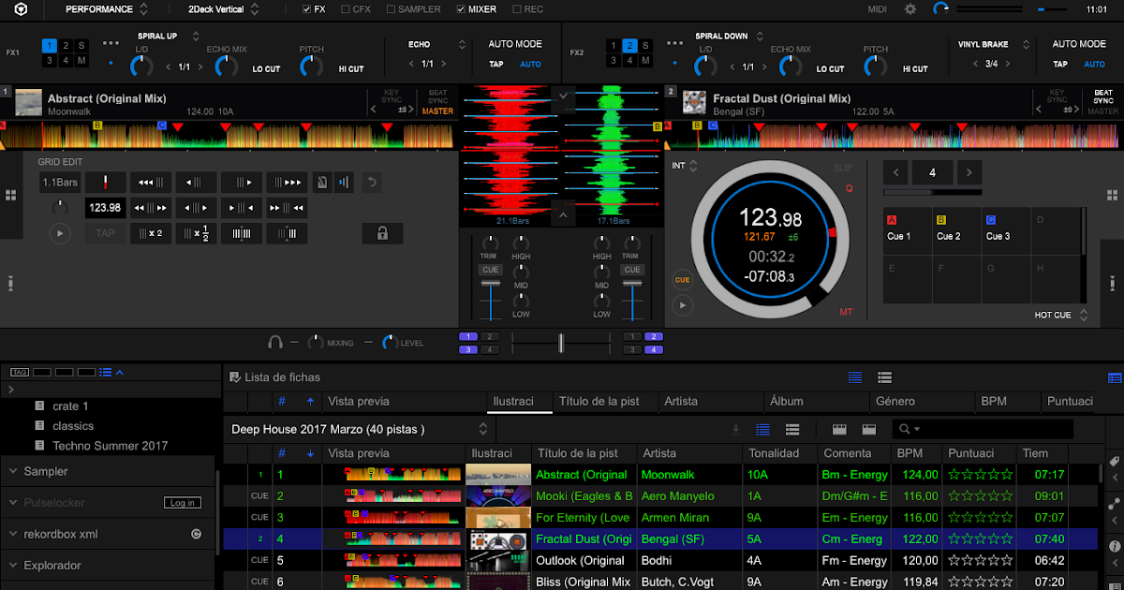Adjust the channel 1 volume fader
1124x590 pixels.
coord(490,282)
